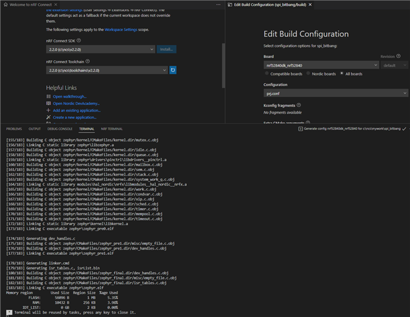Click the 'Helpful Links' heading
The image size is (410, 317).
pos(61,88)
